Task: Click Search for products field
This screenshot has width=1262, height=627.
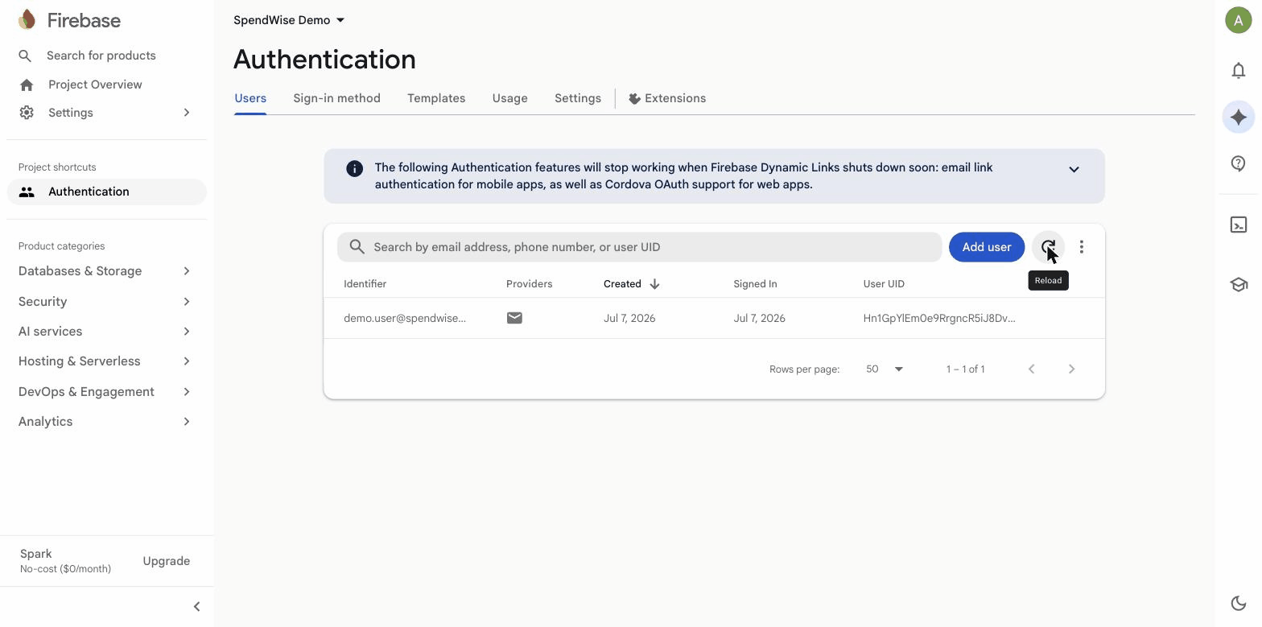Action: coord(101,56)
